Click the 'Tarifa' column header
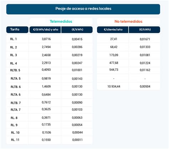The height and width of the screenshot is (149, 169). 17,30
